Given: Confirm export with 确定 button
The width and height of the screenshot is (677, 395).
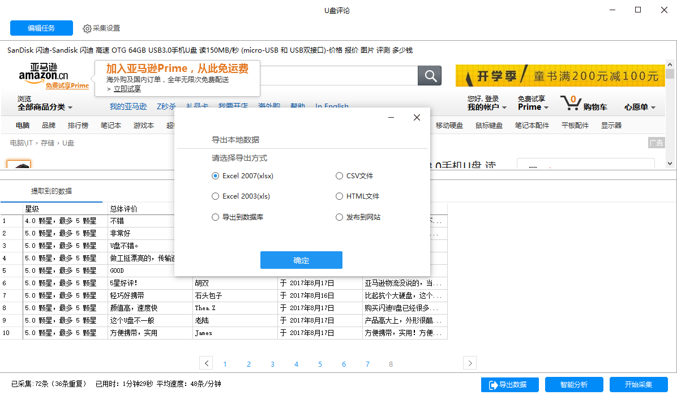Looking at the screenshot, I should click(301, 260).
